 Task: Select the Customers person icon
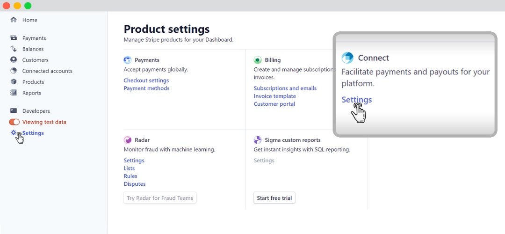pos(14,60)
